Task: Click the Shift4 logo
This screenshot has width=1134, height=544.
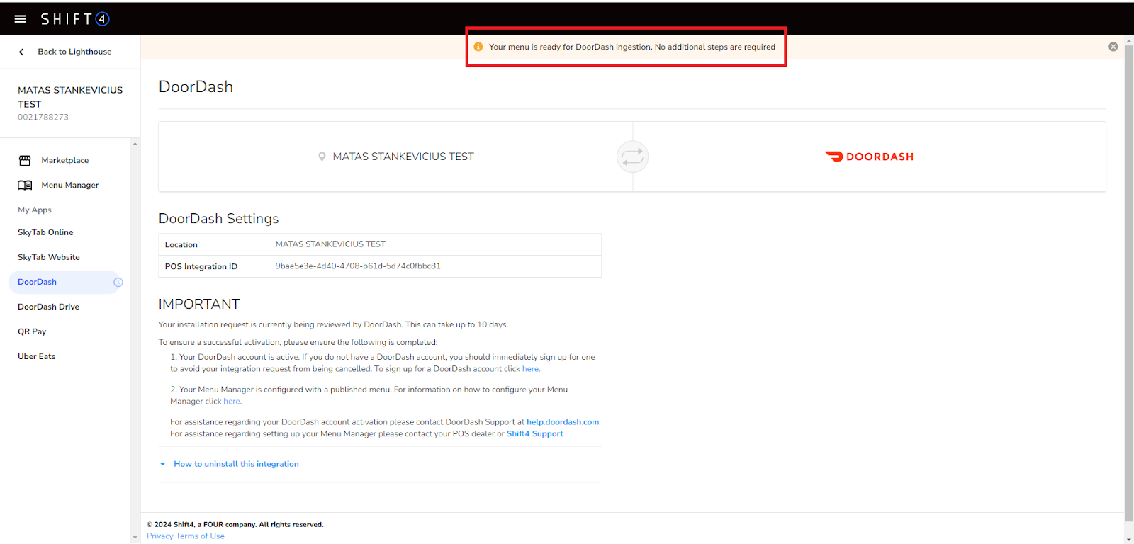Action: point(75,19)
